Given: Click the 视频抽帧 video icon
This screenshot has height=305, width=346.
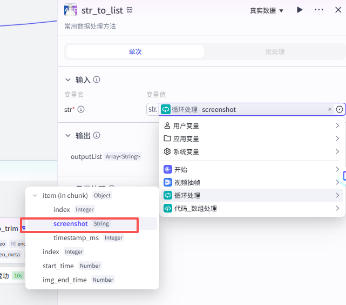Looking at the screenshot, I should point(168,182).
